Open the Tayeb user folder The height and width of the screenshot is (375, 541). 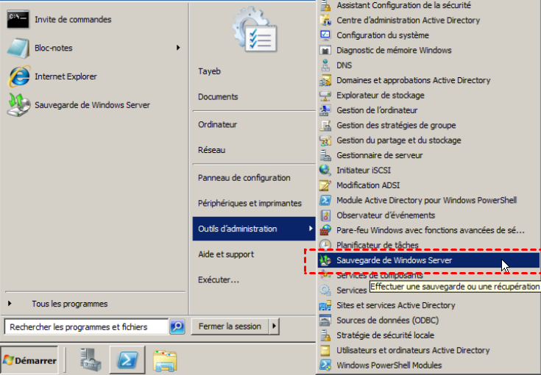tap(210, 71)
